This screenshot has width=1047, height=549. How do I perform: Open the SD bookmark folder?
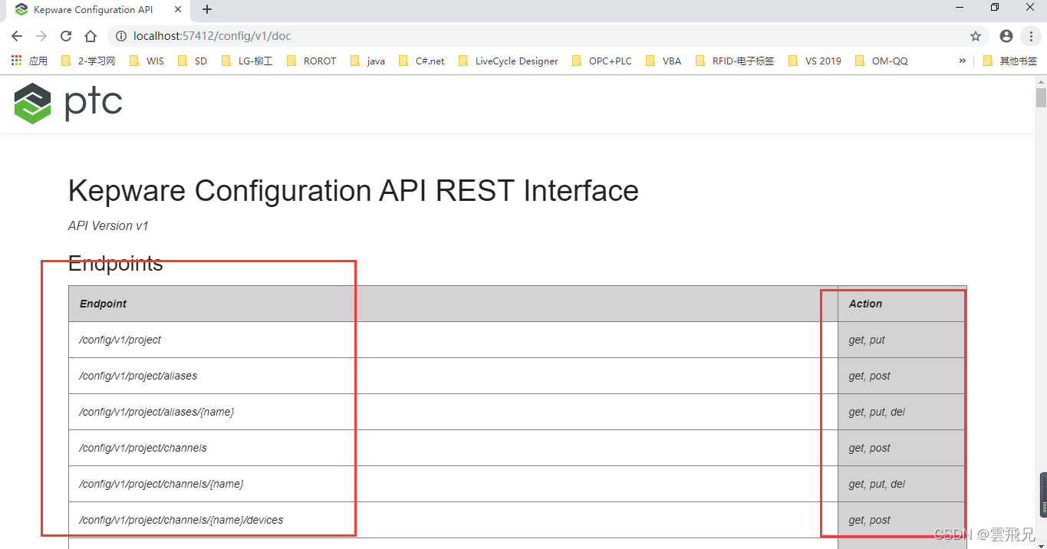(x=192, y=61)
